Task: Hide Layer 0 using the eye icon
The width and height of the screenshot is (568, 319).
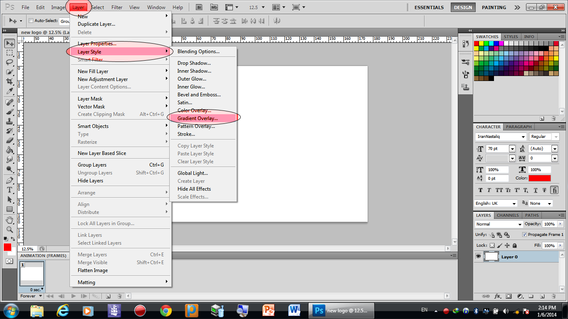Action: [x=478, y=257]
